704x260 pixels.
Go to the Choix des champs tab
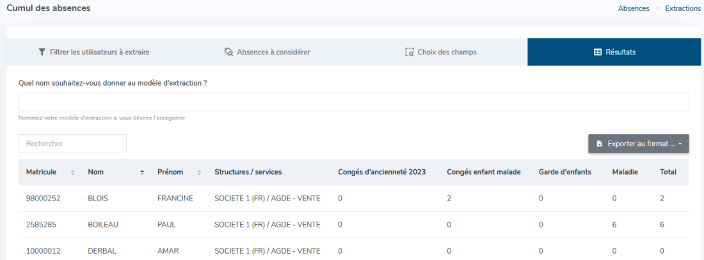point(441,52)
